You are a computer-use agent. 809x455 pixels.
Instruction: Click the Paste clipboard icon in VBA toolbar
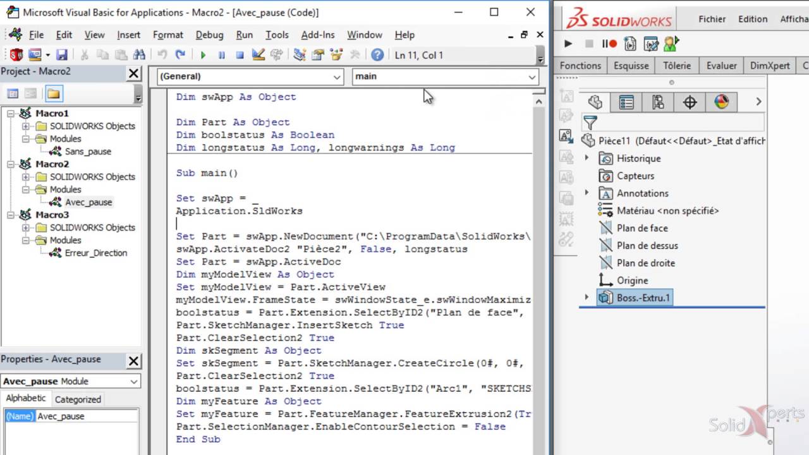click(121, 55)
